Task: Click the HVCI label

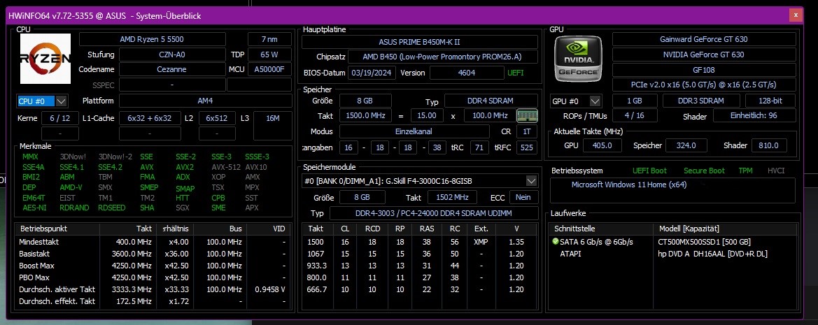Action: [776, 171]
